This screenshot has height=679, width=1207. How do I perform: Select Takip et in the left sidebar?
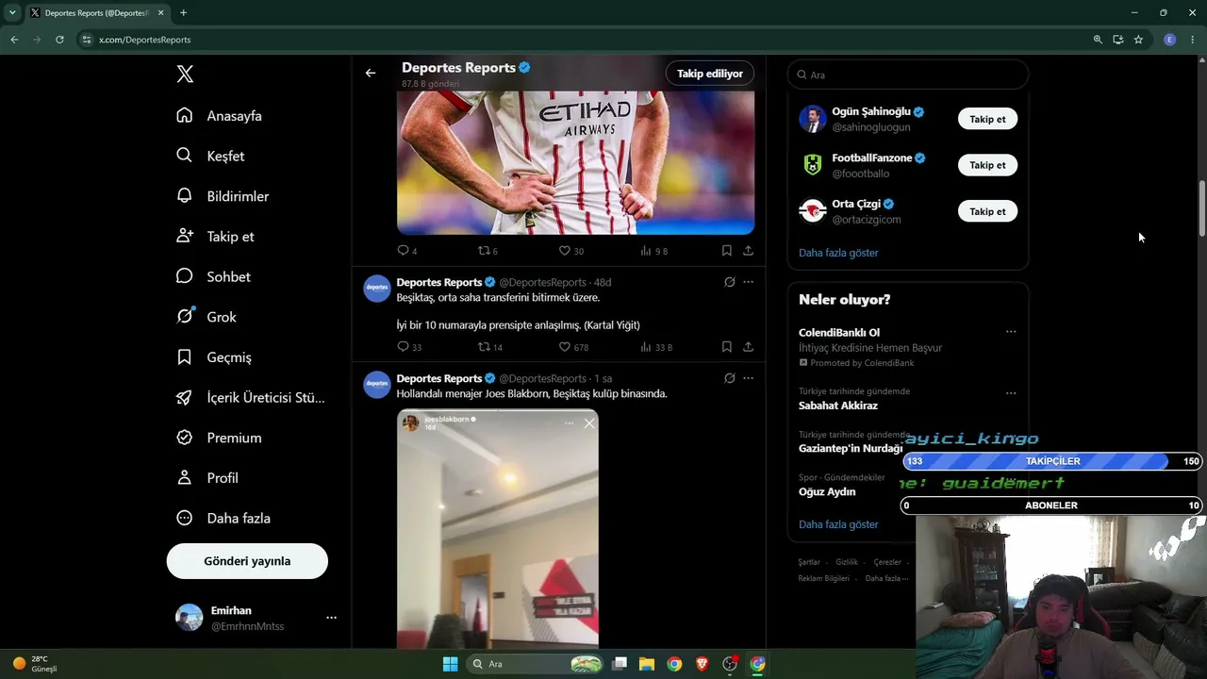215,237
